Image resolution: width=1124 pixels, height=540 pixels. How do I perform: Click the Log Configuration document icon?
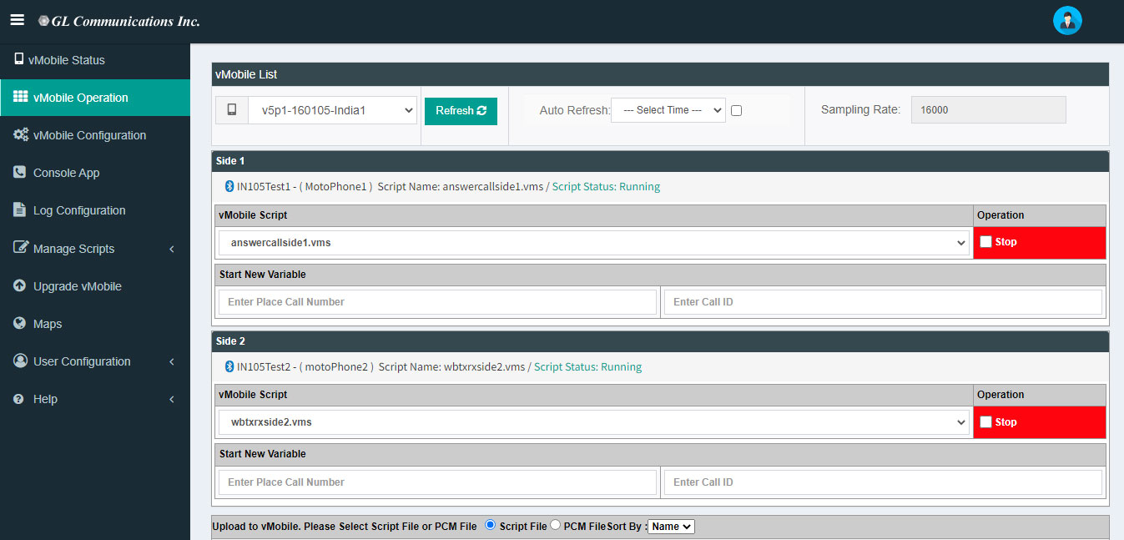pyautogui.click(x=19, y=209)
